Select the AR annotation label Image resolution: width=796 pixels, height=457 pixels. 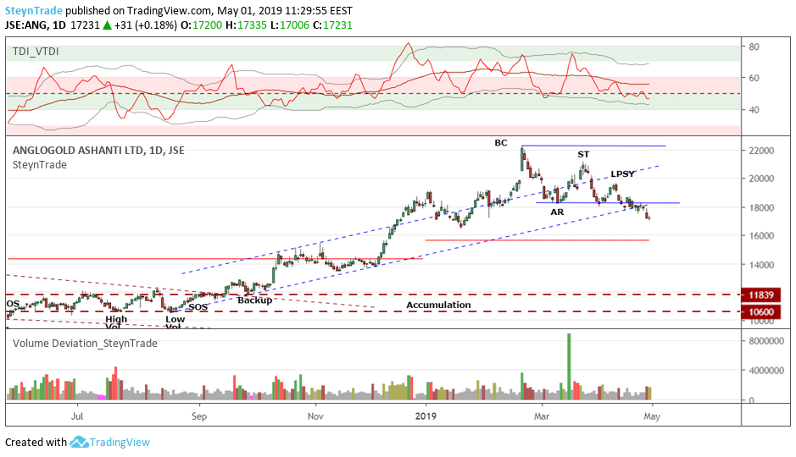pos(557,212)
